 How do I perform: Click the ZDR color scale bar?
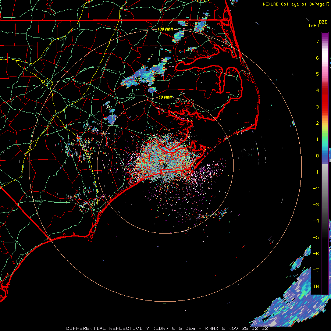[325, 163]
